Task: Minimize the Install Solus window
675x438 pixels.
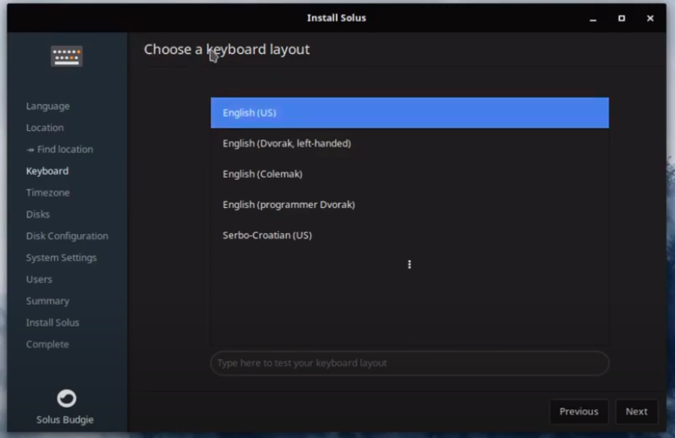Action: coord(593,18)
